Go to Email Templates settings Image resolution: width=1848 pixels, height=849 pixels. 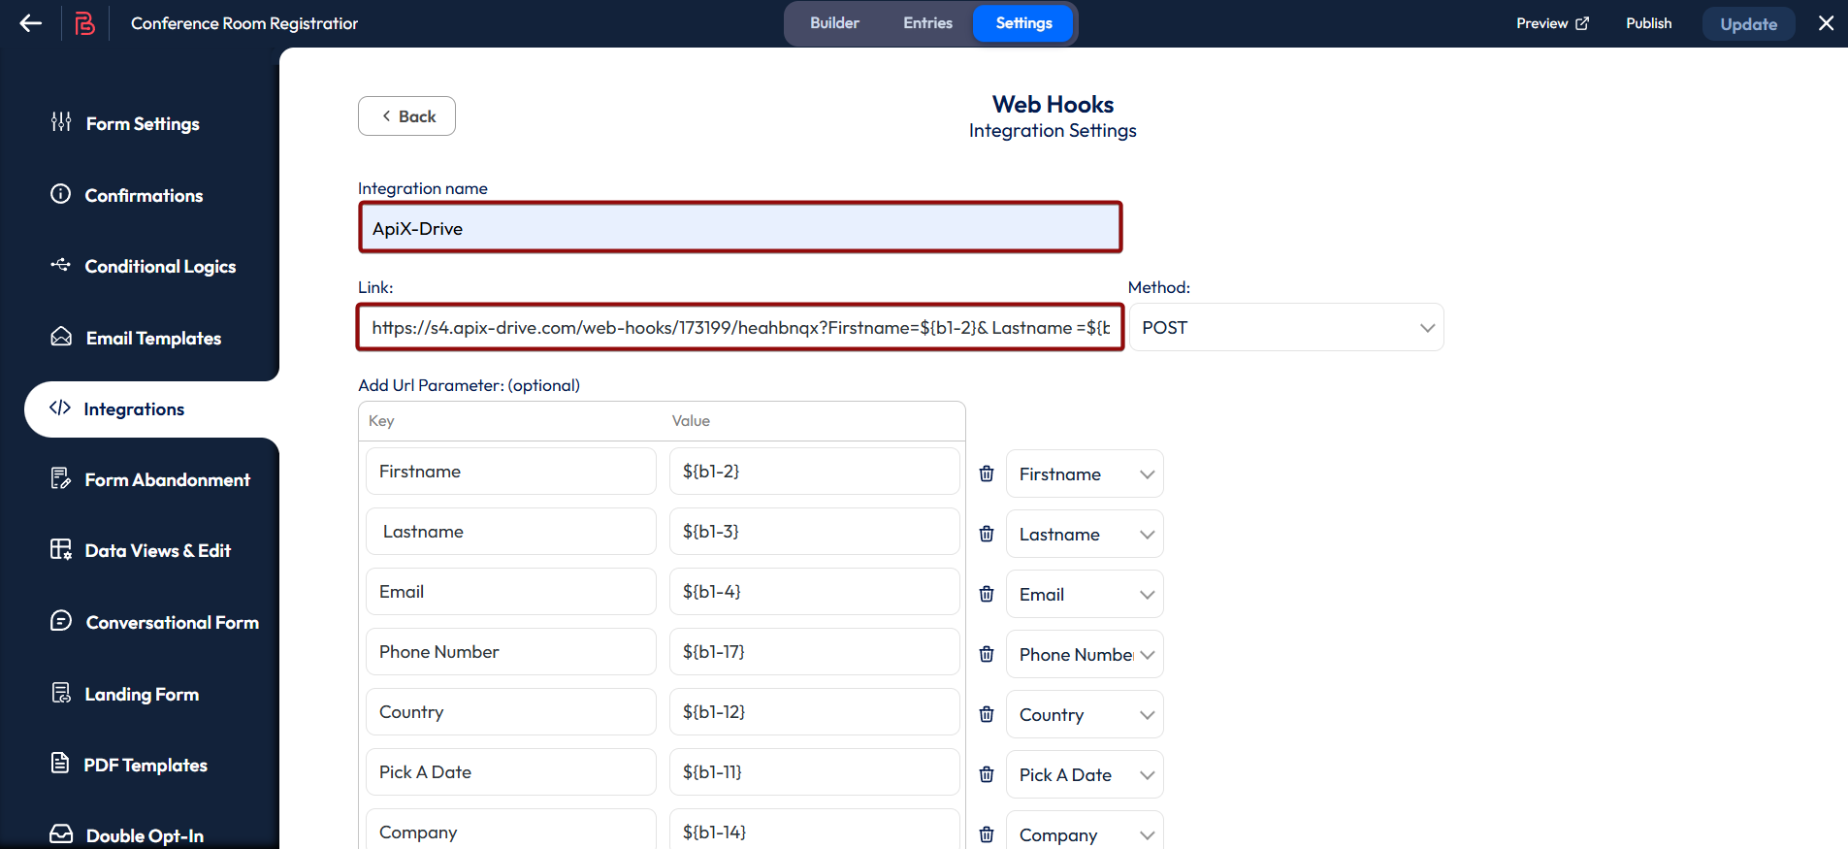pos(153,339)
